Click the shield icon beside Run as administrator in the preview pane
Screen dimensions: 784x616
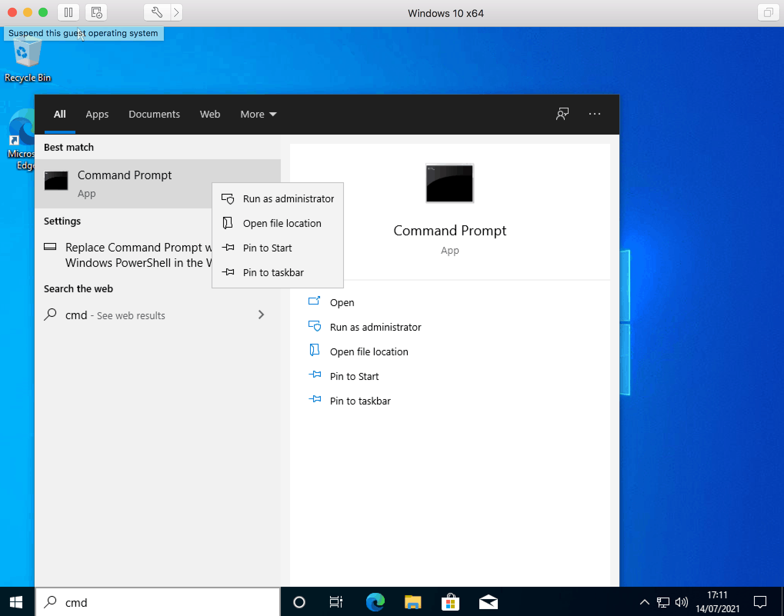(x=314, y=326)
